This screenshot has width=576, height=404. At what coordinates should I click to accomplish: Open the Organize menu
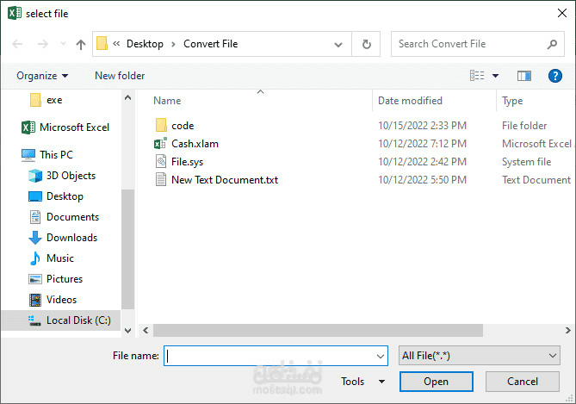click(42, 75)
